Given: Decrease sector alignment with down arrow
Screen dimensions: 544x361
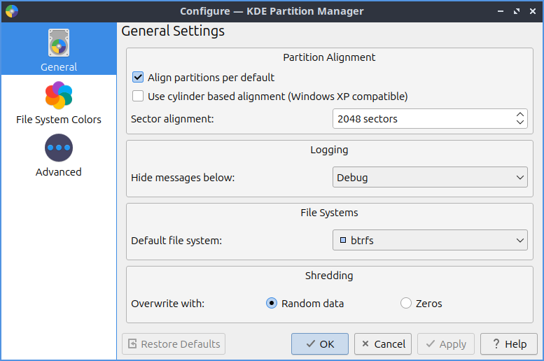Looking at the screenshot, I should click(x=519, y=123).
